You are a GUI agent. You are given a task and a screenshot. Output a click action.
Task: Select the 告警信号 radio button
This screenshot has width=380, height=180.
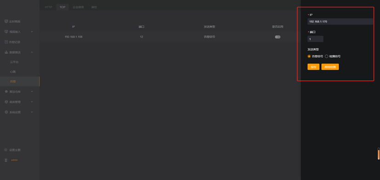pos(309,56)
